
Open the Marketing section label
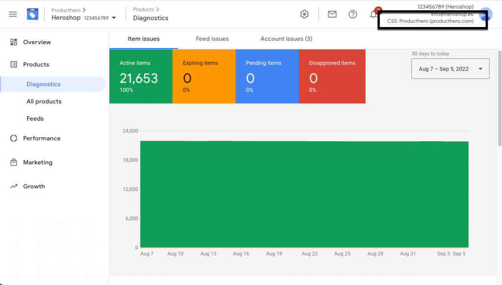click(x=37, y=162)
